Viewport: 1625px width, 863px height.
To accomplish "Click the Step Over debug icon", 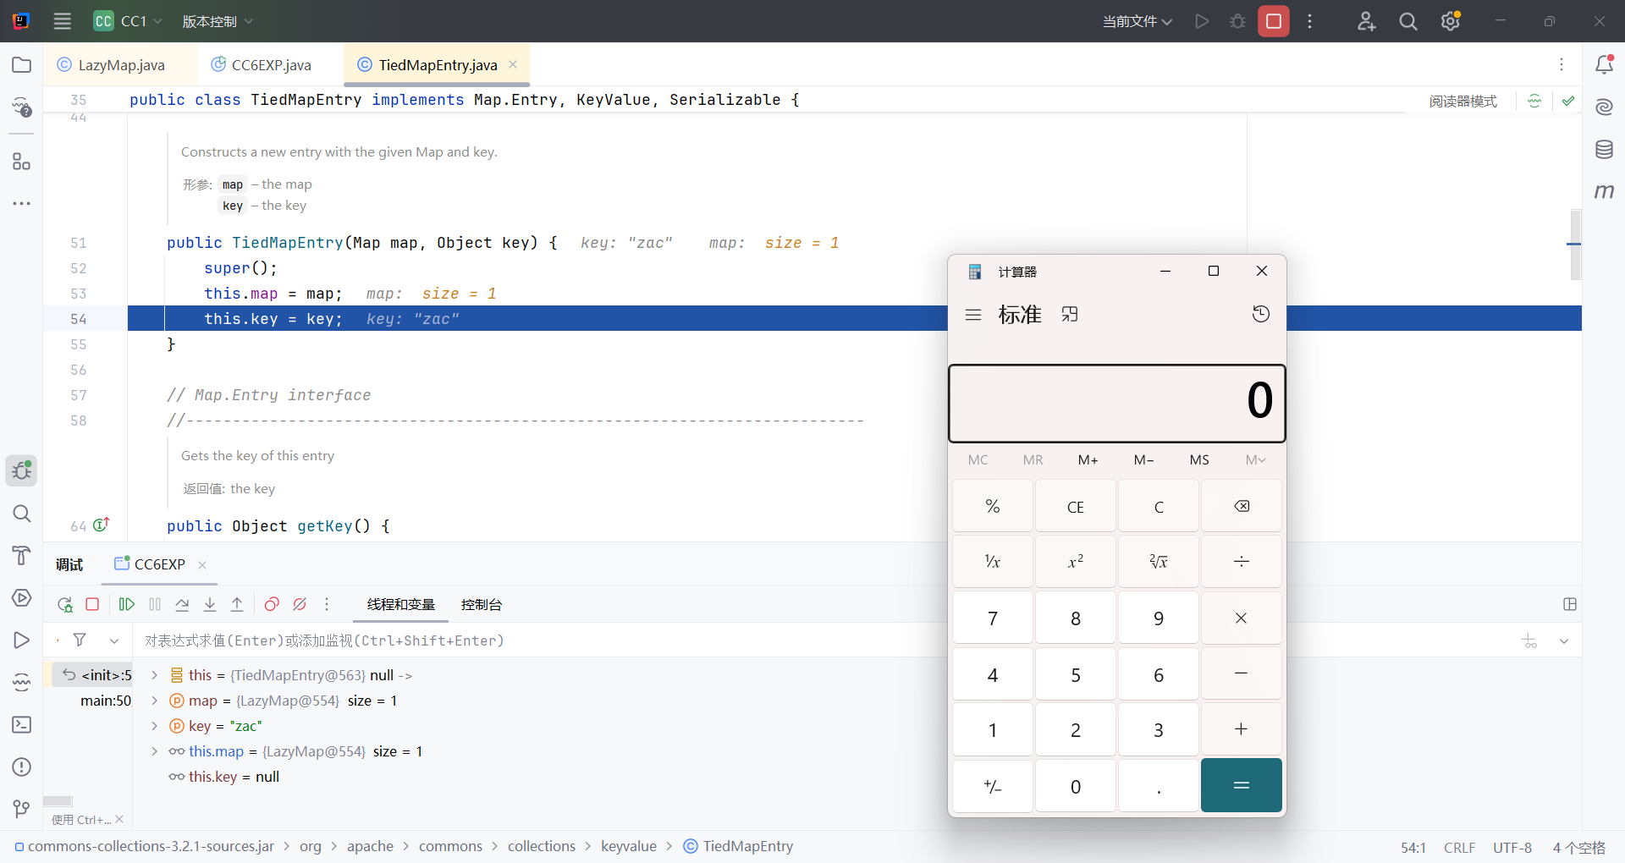I will [x=182, y=604].
